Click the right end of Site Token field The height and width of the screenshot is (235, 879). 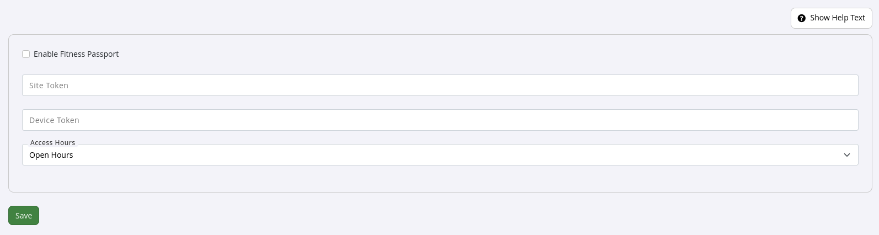coord(844,86)
